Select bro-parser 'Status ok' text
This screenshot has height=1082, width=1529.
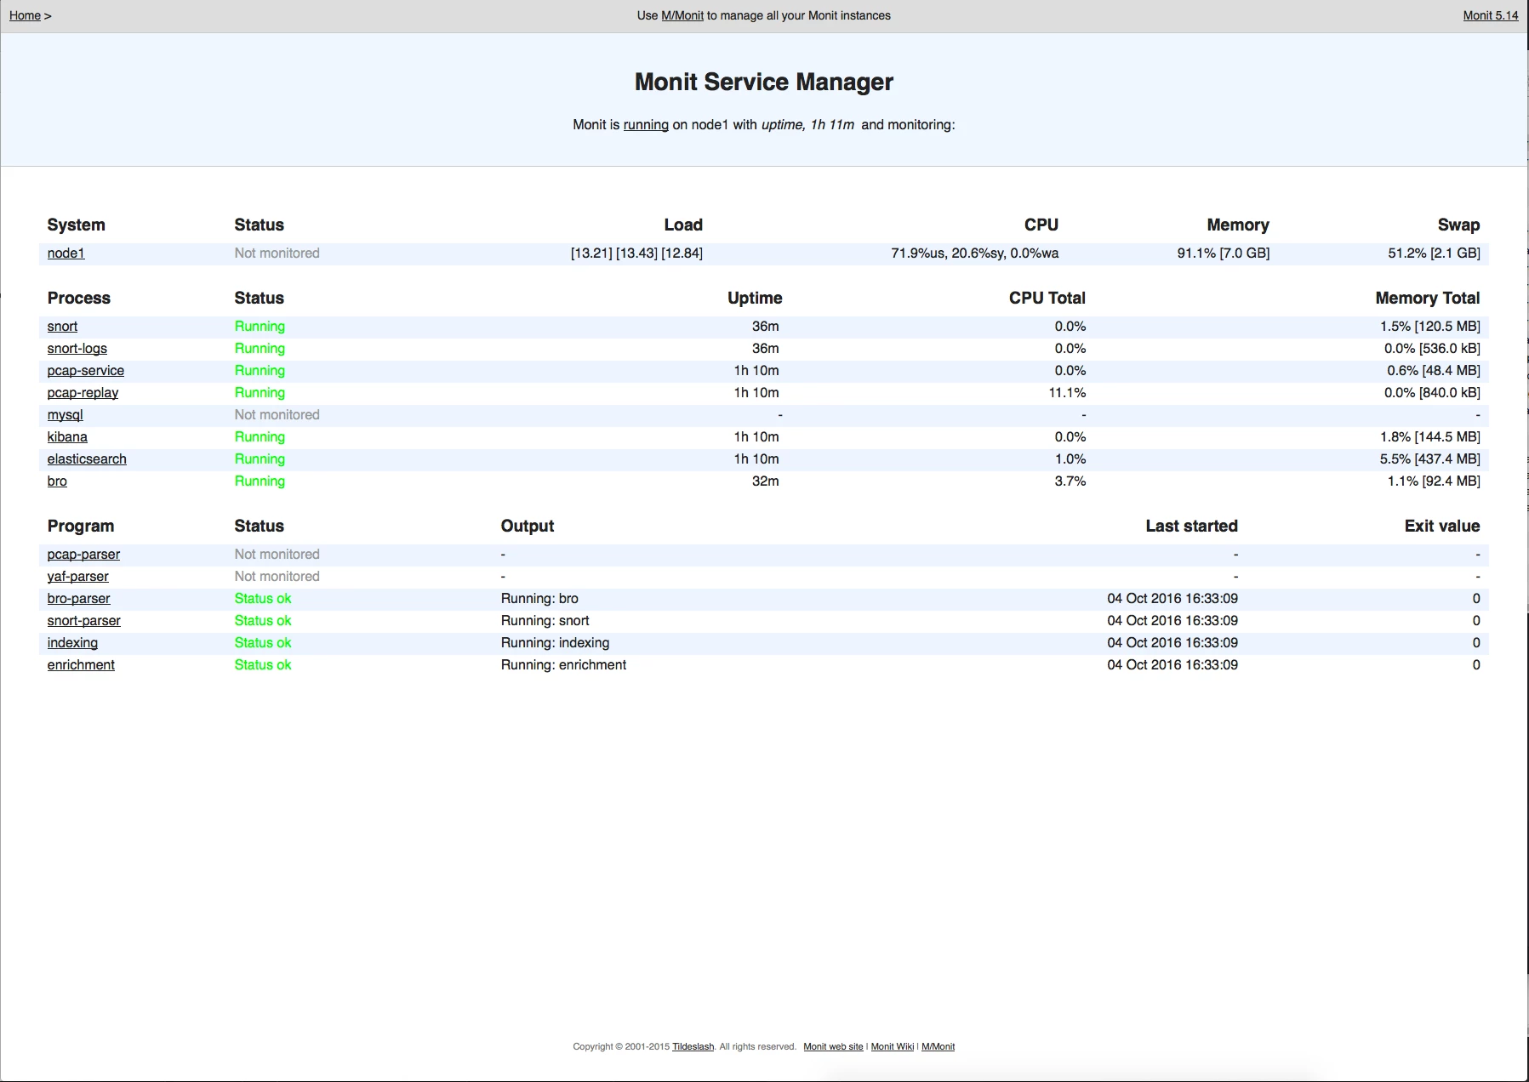263,598
